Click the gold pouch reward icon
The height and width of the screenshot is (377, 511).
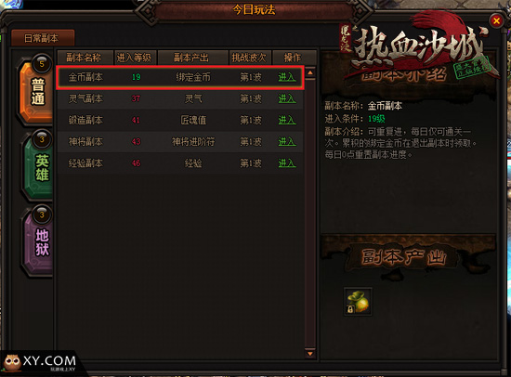click(358, 302)
